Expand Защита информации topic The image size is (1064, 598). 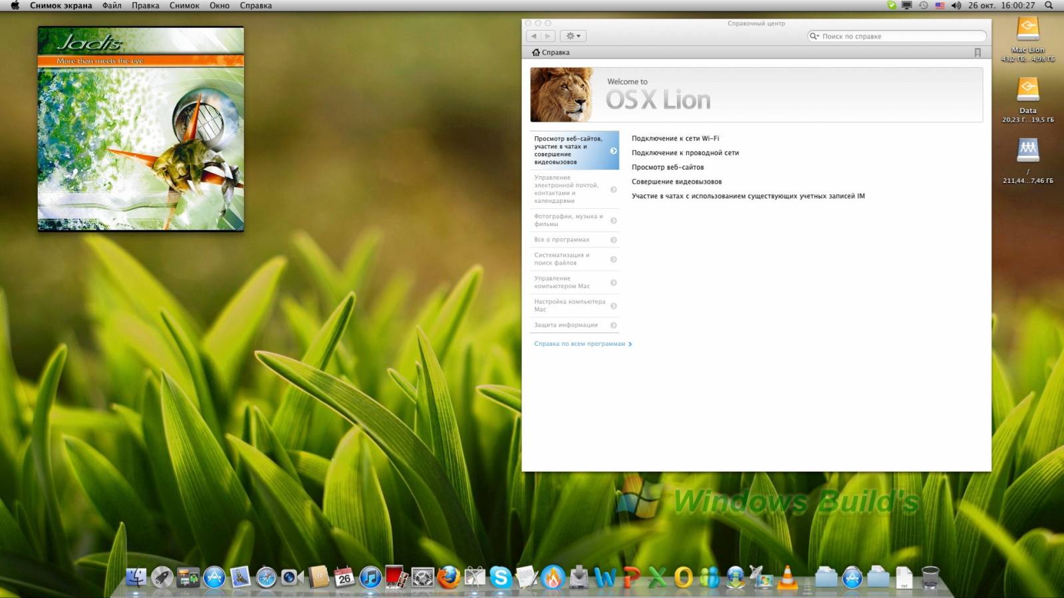tap(575, 325)
